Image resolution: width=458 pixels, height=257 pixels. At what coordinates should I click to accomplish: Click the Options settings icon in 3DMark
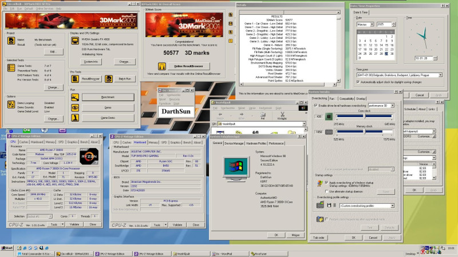(11, 105)
